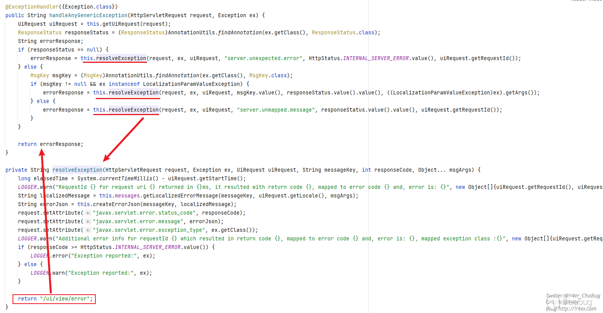Select the handleAnyGenericException method name

coord(88,15)
